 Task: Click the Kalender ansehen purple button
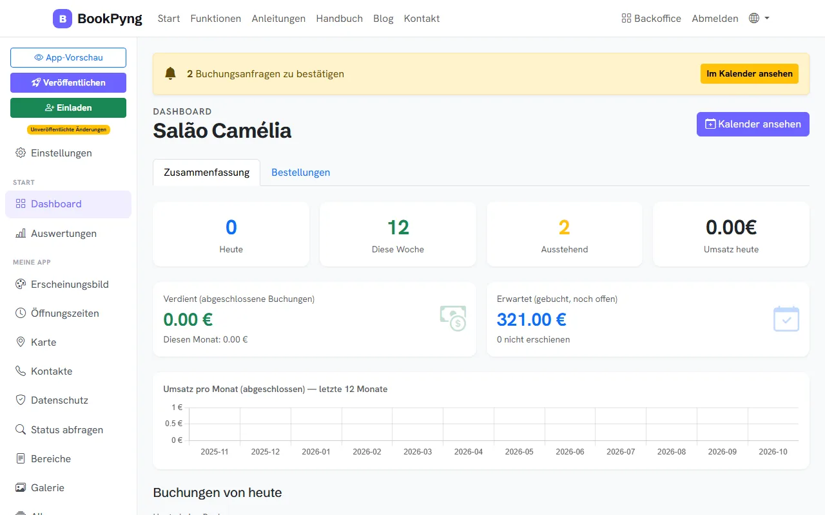click(x=753, y=124)
